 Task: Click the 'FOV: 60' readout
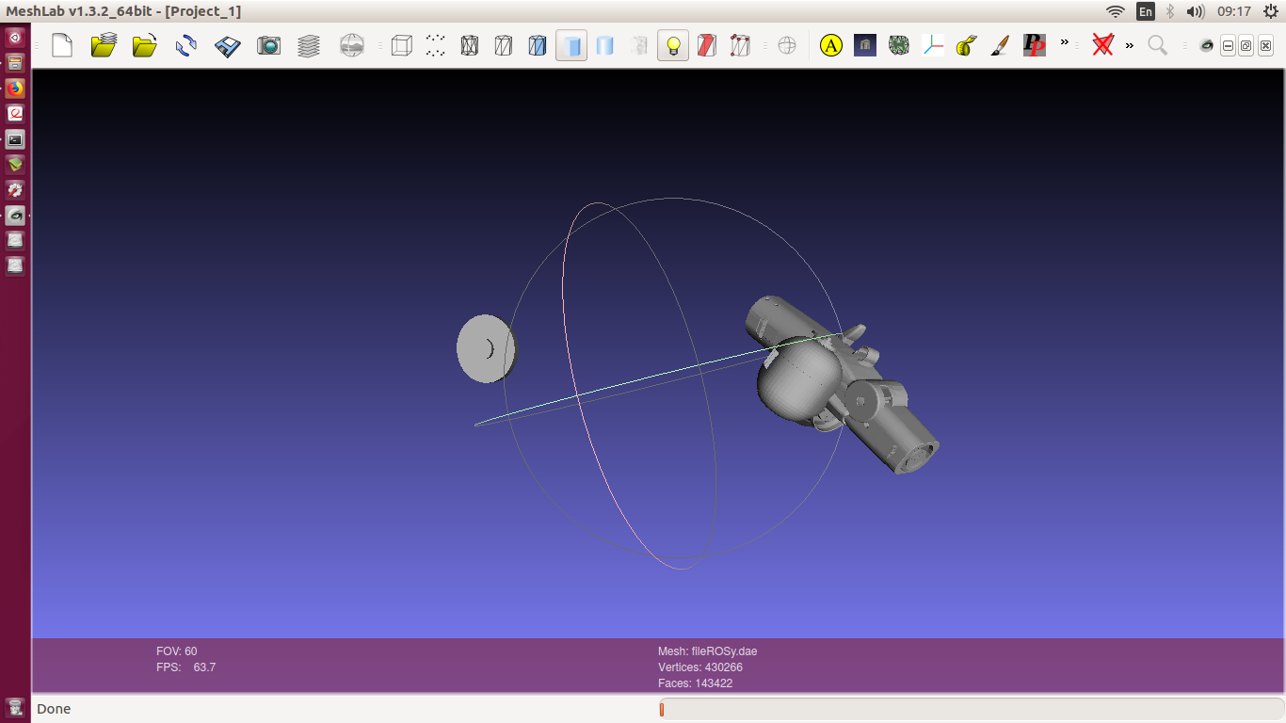(x=177, y=651)
